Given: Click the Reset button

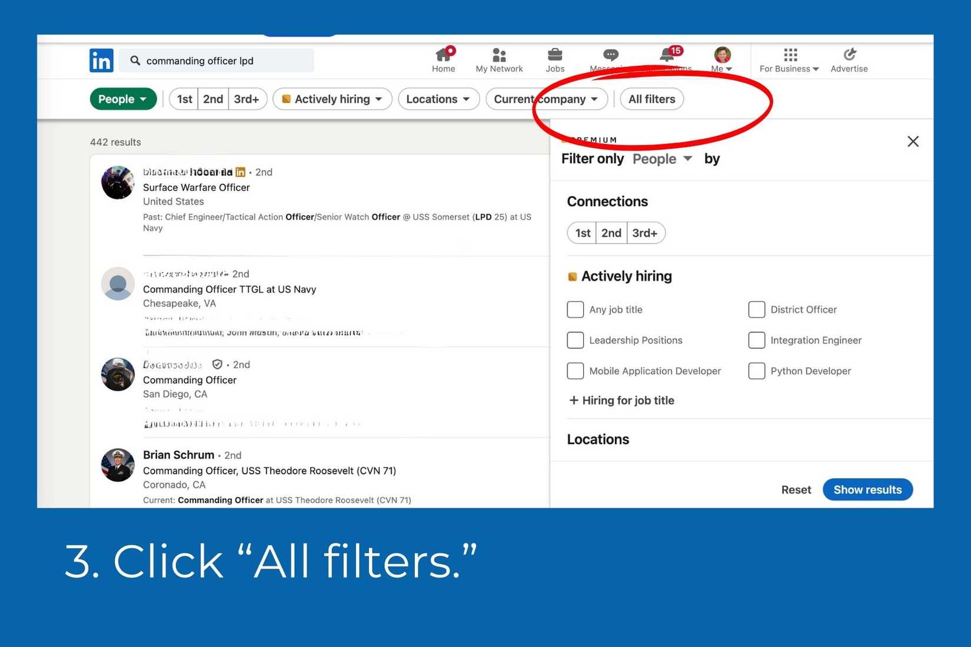Looking at the screenshot, I should [796, 489].
